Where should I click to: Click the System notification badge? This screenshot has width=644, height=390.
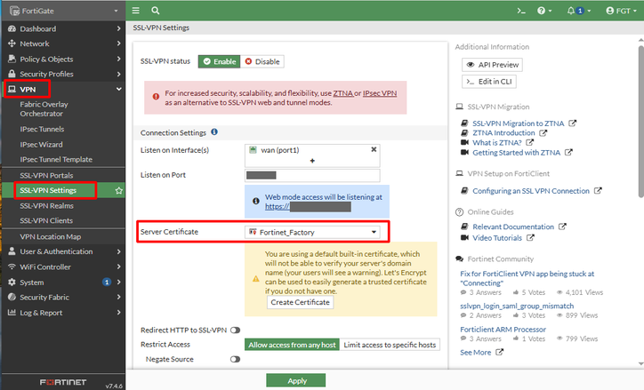(x=107, y=283)
